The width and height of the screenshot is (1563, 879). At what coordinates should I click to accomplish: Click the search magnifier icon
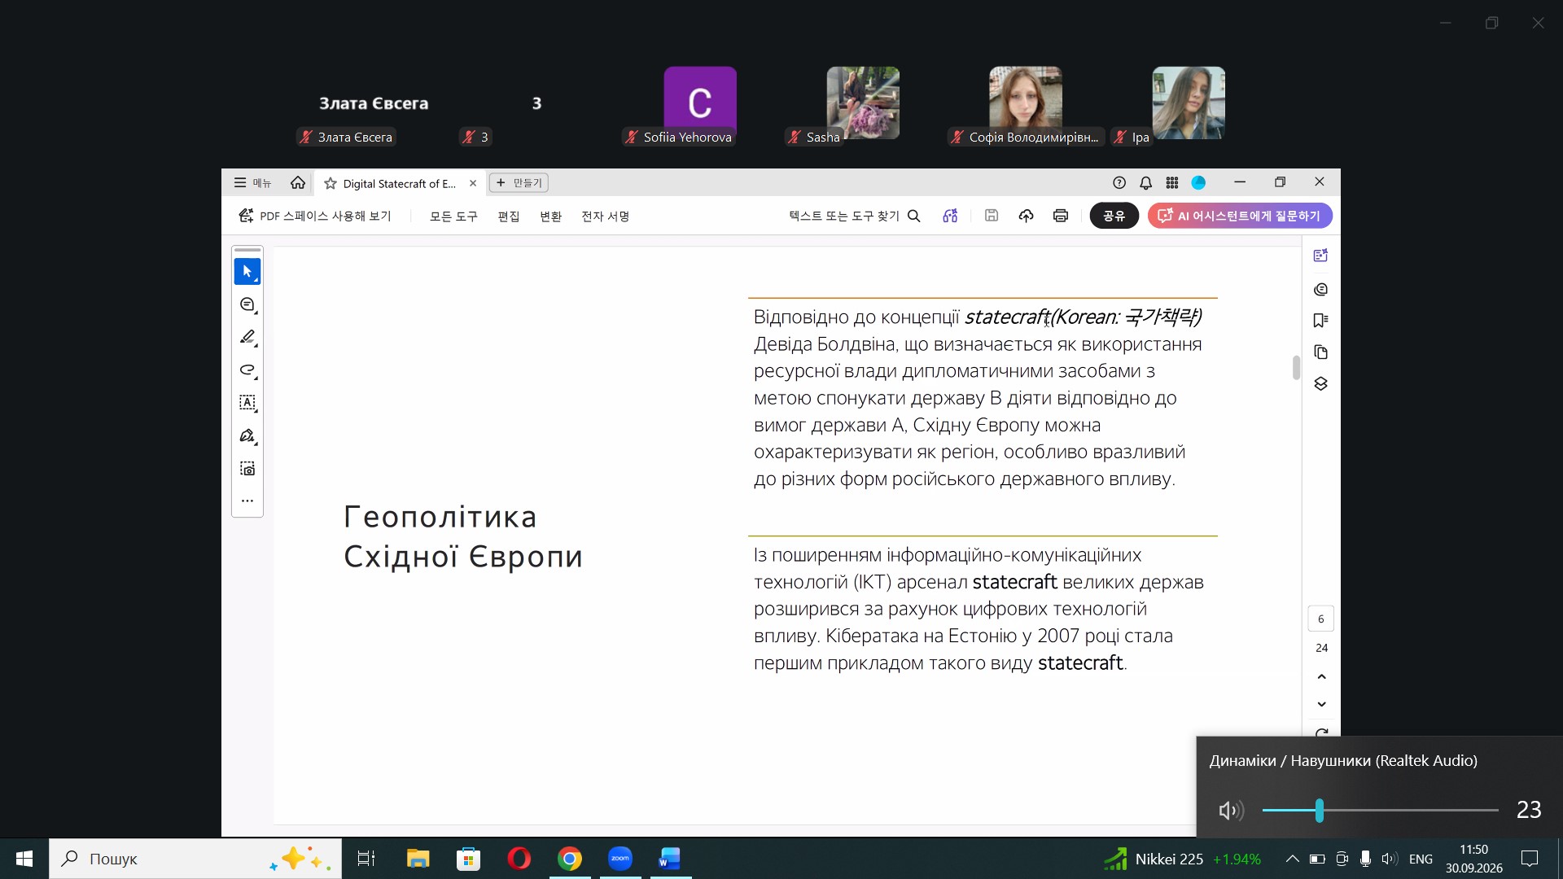point(913,216)
